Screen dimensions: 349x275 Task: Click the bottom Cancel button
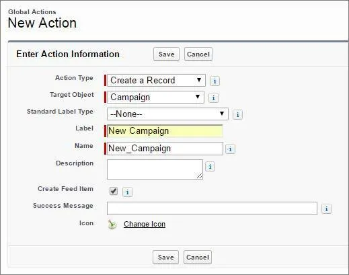click(198, 257)
